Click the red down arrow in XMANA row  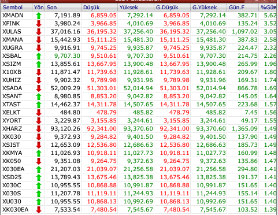(39, 40)
